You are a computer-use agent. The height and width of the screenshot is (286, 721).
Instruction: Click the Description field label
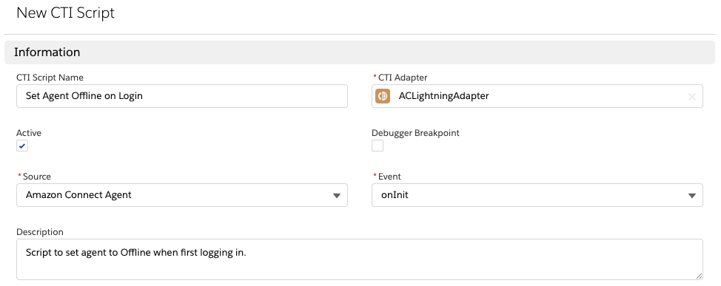(40, 232)
